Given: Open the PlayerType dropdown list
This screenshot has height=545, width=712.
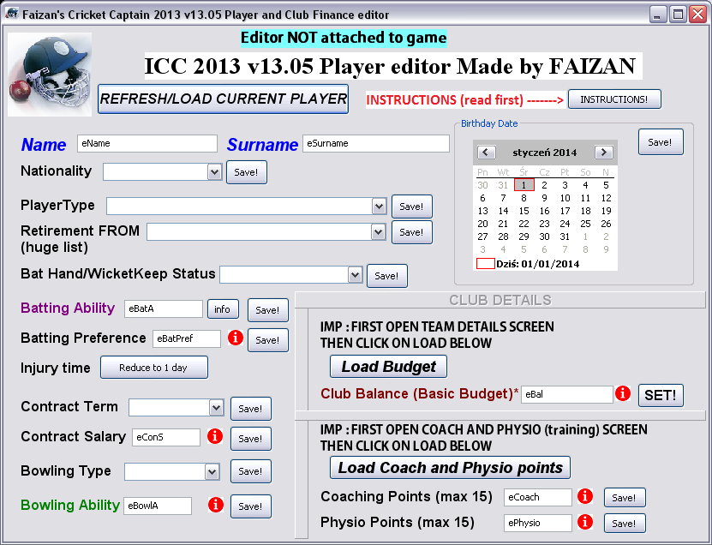Looking at the screenshot, I should (x=379, y=207).
